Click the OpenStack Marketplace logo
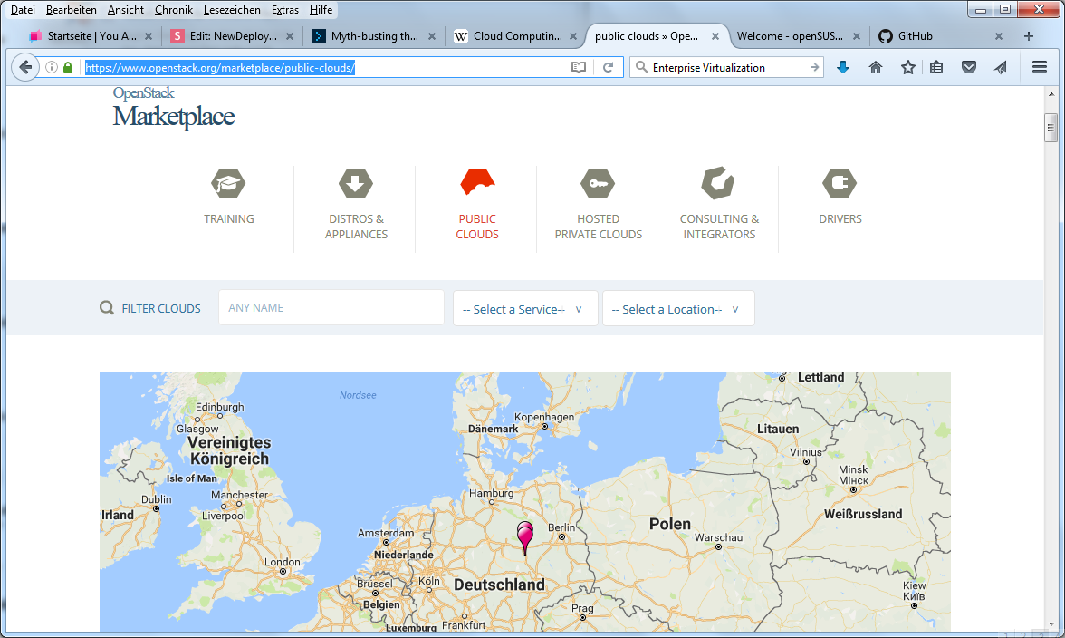This screenshot has width=1065, height=638. pyautogui.click(x=173, y=109)
